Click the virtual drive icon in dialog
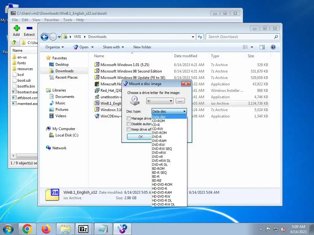Viewport: 314px width, 235px height. pyautogui.click(x=135, y=100)
